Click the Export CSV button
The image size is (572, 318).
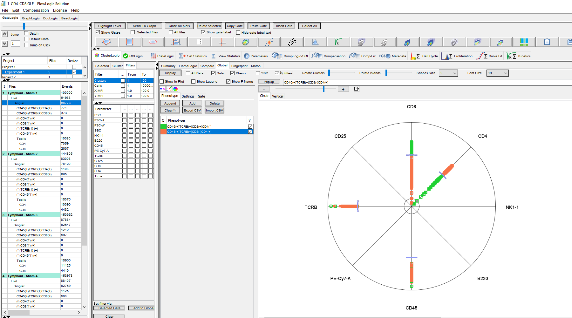click(192, 111)
